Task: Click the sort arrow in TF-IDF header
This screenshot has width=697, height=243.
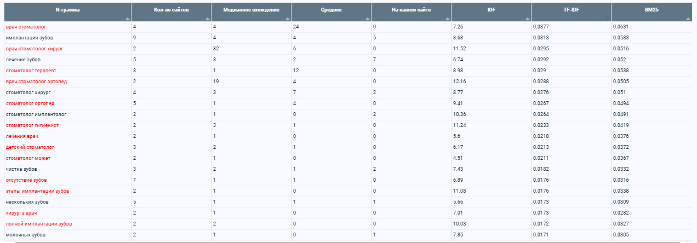Action: point(608,19)
